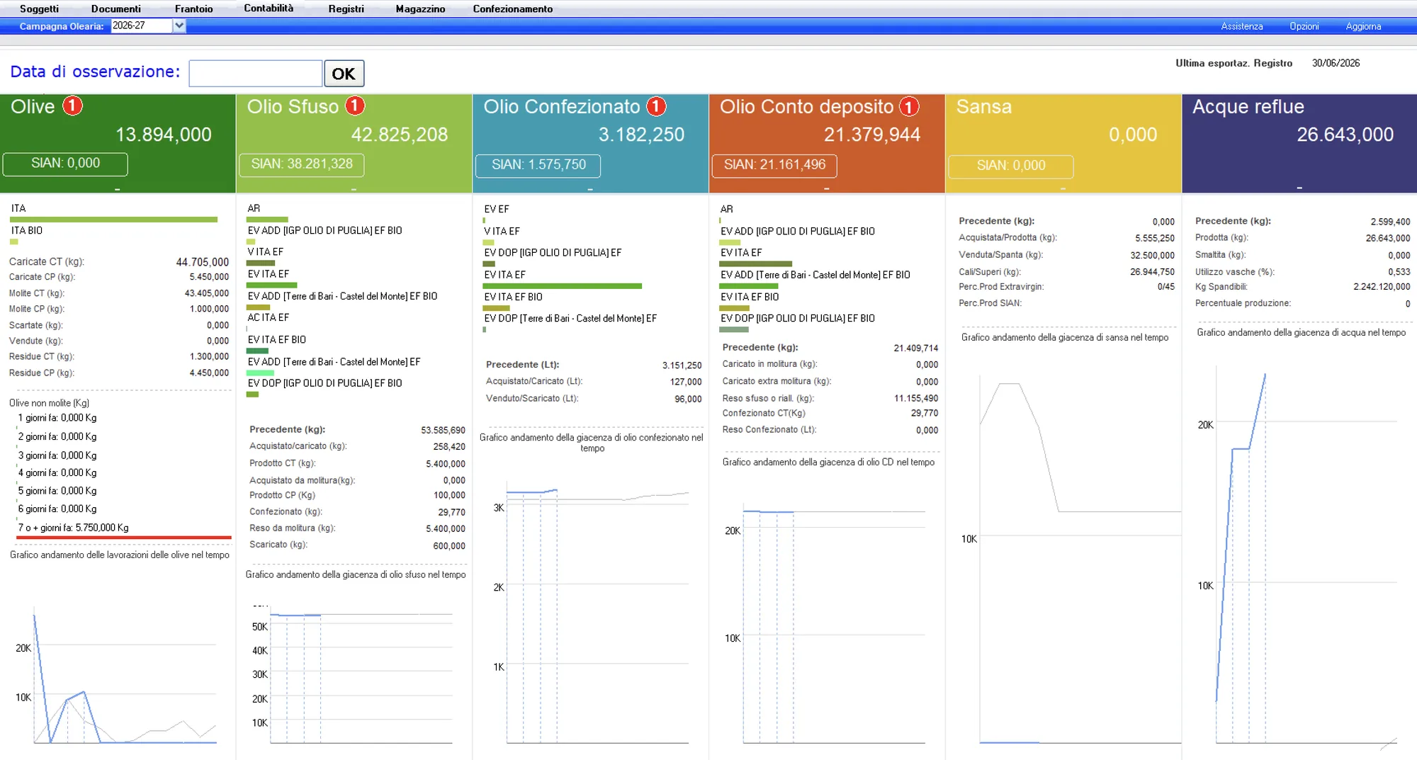Screen dimensions: 1417x760
Task: Open the red alert badge on Olio Conto deposito
Action: tap(909, 106)
